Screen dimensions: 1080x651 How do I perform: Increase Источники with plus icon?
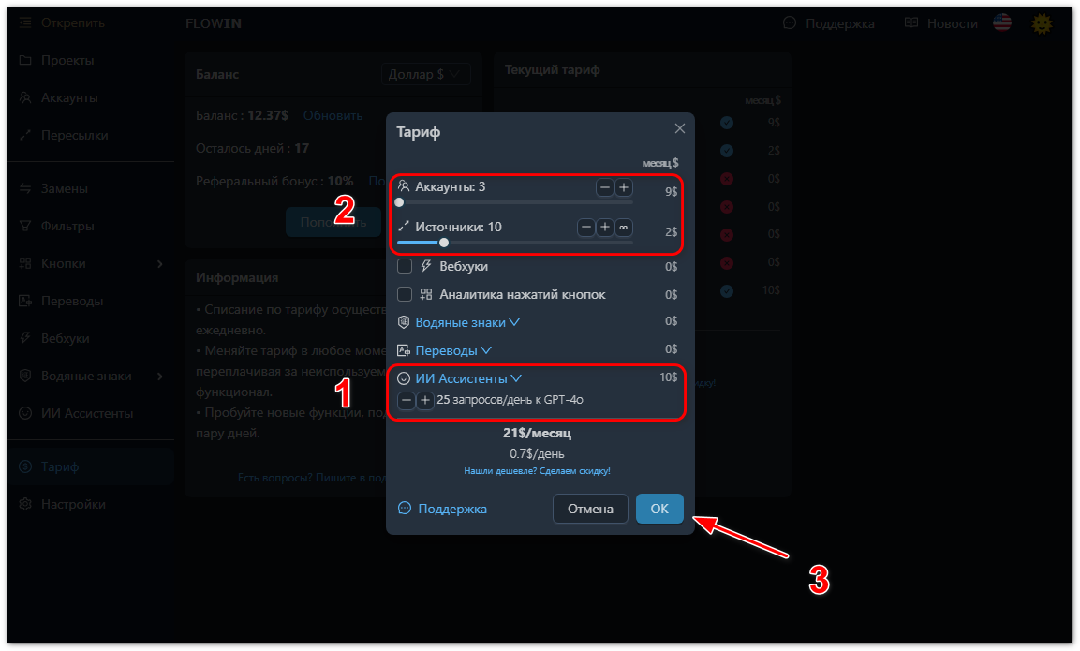click(x=605, y=228)
